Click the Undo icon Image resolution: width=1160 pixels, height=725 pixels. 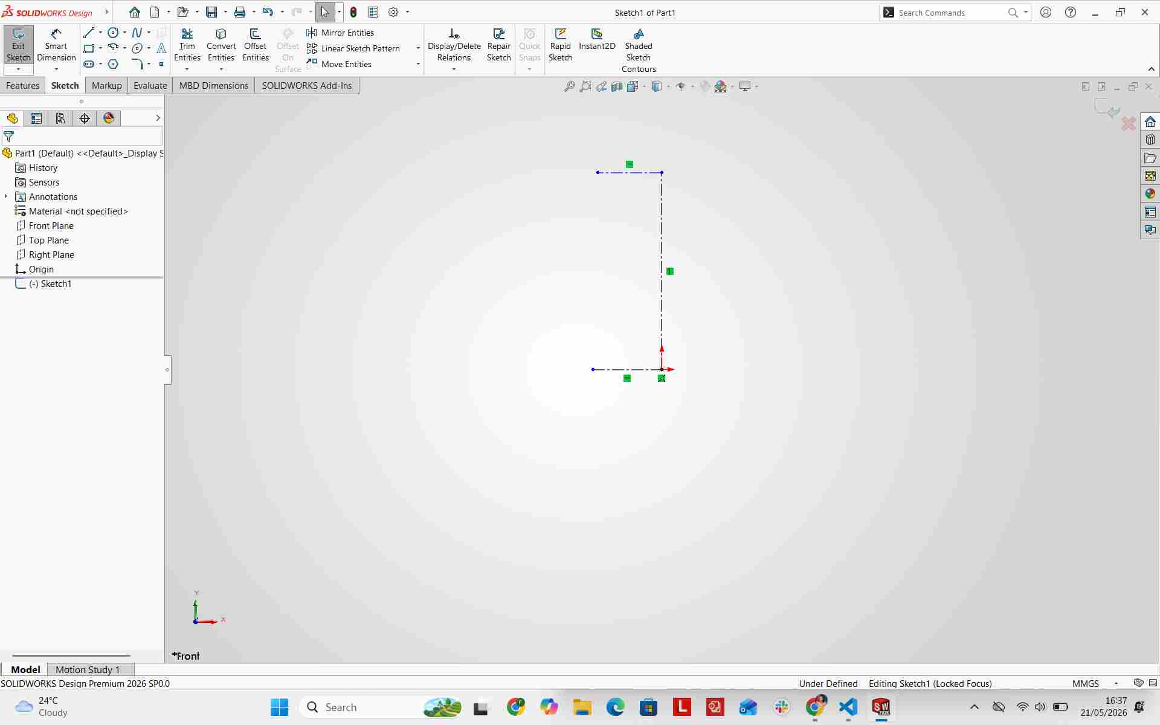pyautogui.click(x=268, y=12)
